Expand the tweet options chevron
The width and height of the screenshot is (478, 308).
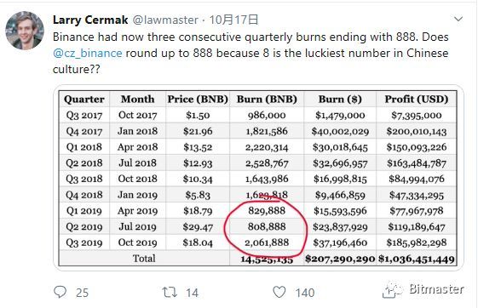[458, 20]
